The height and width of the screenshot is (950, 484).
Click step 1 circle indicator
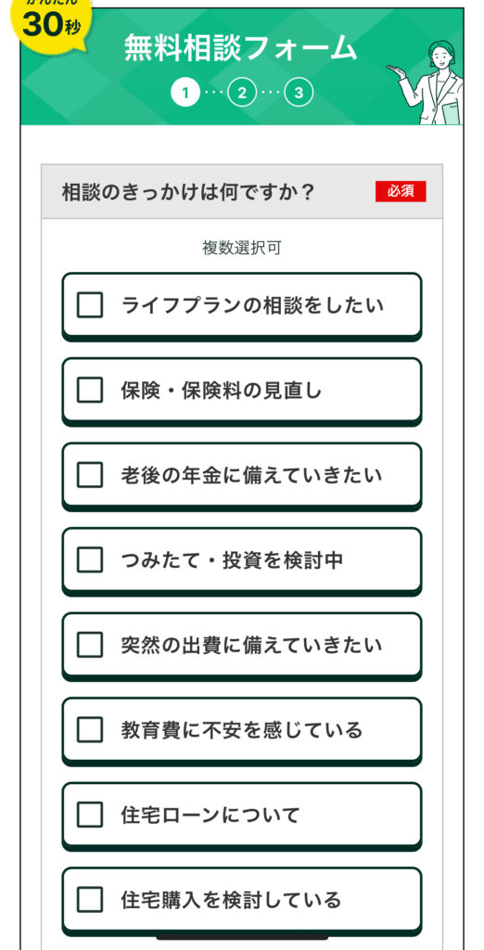point(185,93)
